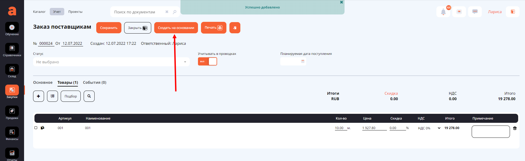525x161 pixels.
Task: Click Создать на основании button
Action: [x=176, y=28]
